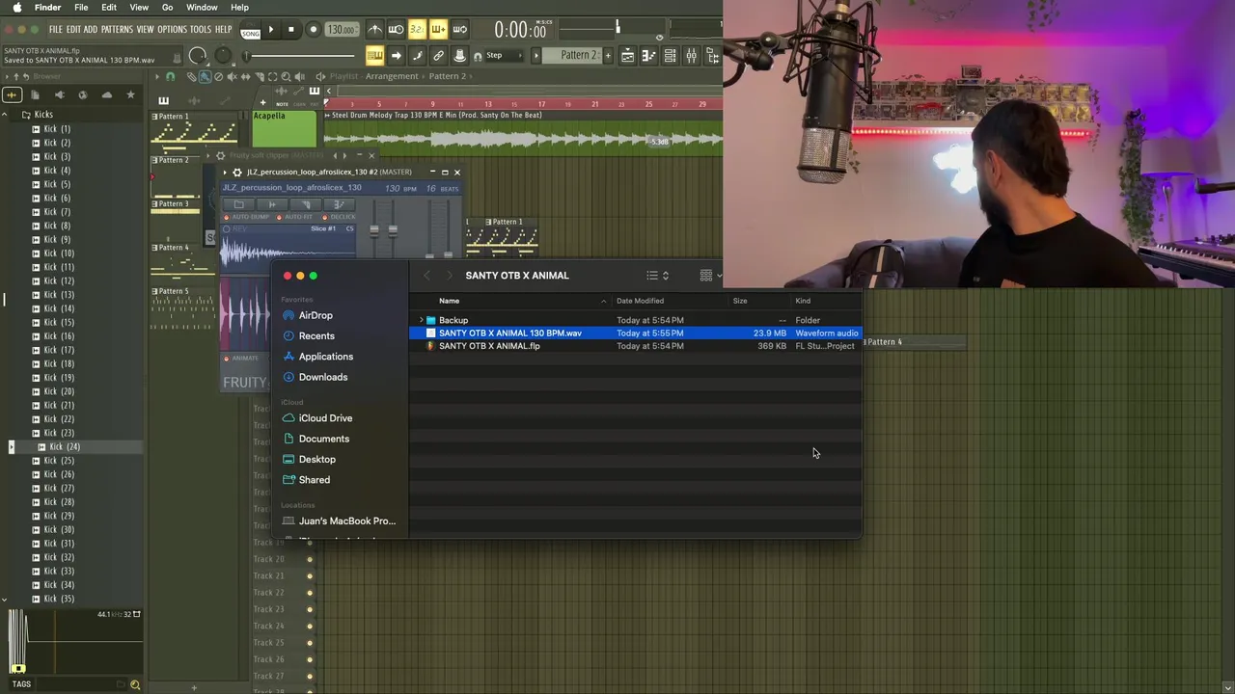
Task: Toggle the SONG/pattern mode switch
Action: click(251, 30)
